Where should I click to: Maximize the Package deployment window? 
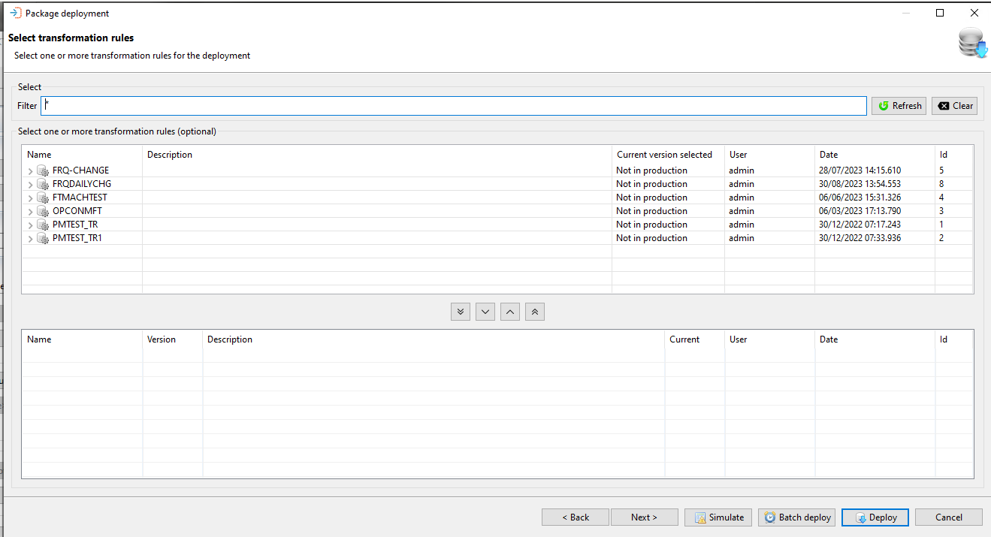point(940,13)
